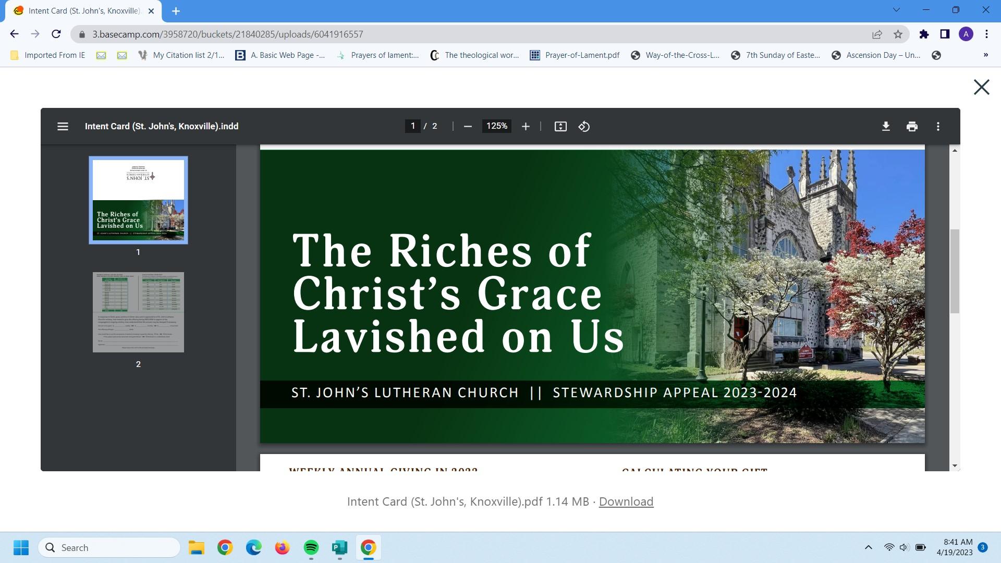Open PDF viewer more actions menu
The image size is (1001, 563).
point(938,126)
